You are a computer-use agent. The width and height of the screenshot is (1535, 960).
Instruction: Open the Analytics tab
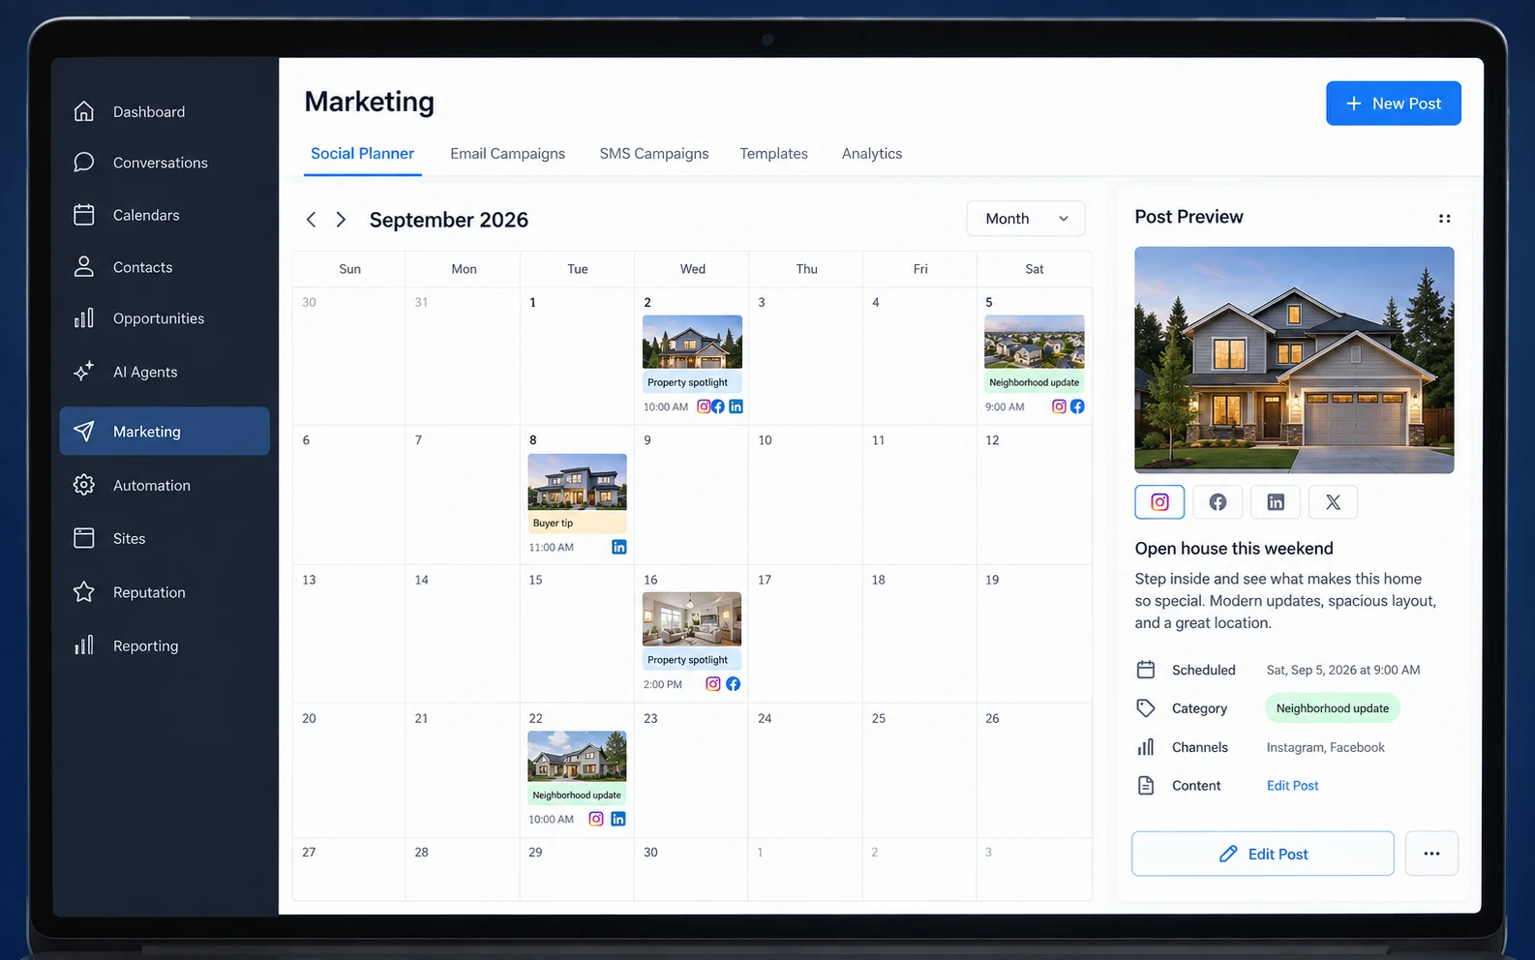[872, 154]
